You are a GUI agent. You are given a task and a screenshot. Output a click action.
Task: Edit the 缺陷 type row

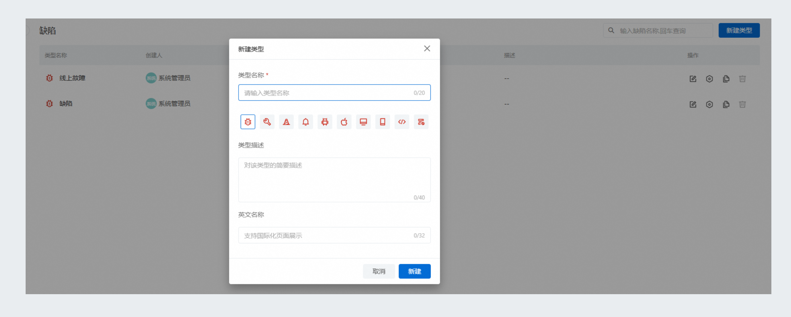[693, 104]
